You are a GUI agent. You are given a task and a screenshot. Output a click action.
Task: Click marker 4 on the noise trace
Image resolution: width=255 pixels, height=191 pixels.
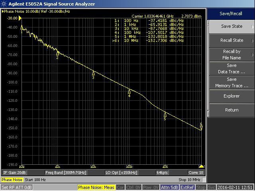(x=129, y=92)
